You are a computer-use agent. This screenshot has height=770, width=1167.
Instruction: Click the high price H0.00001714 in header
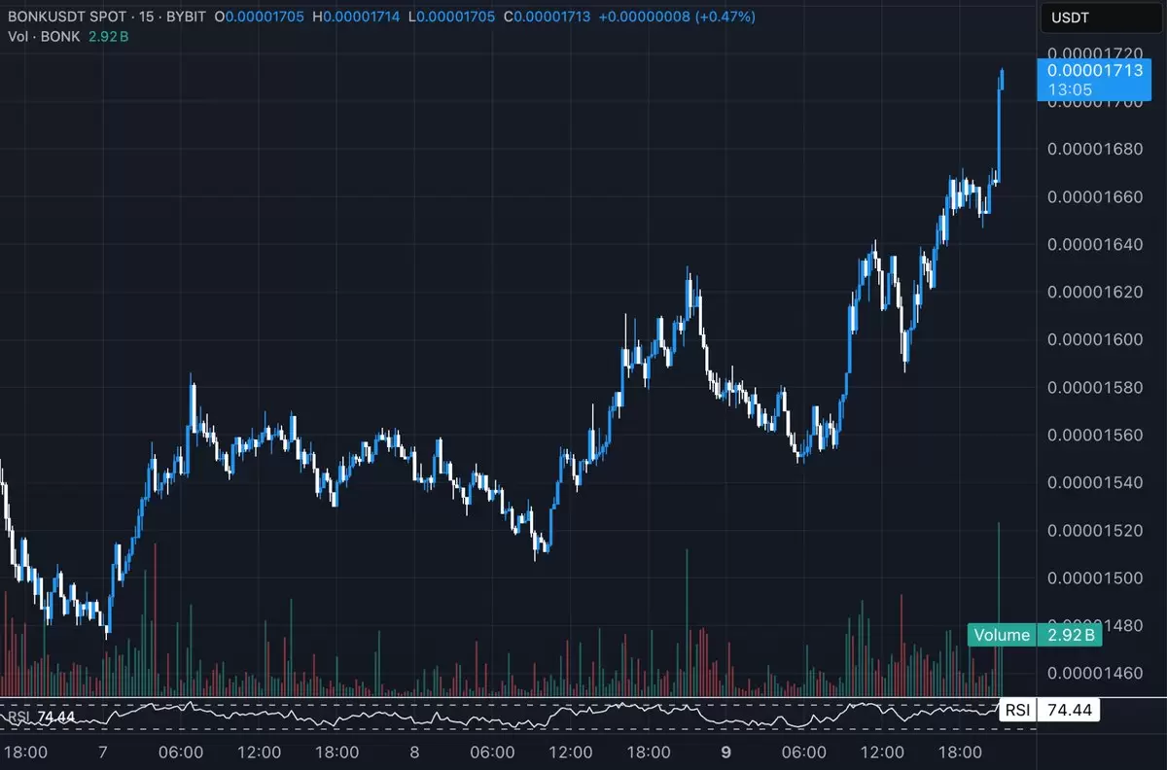point(356,17)
